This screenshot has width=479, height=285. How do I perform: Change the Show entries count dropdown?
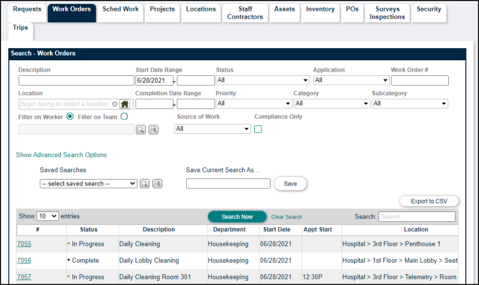[48, 216]
